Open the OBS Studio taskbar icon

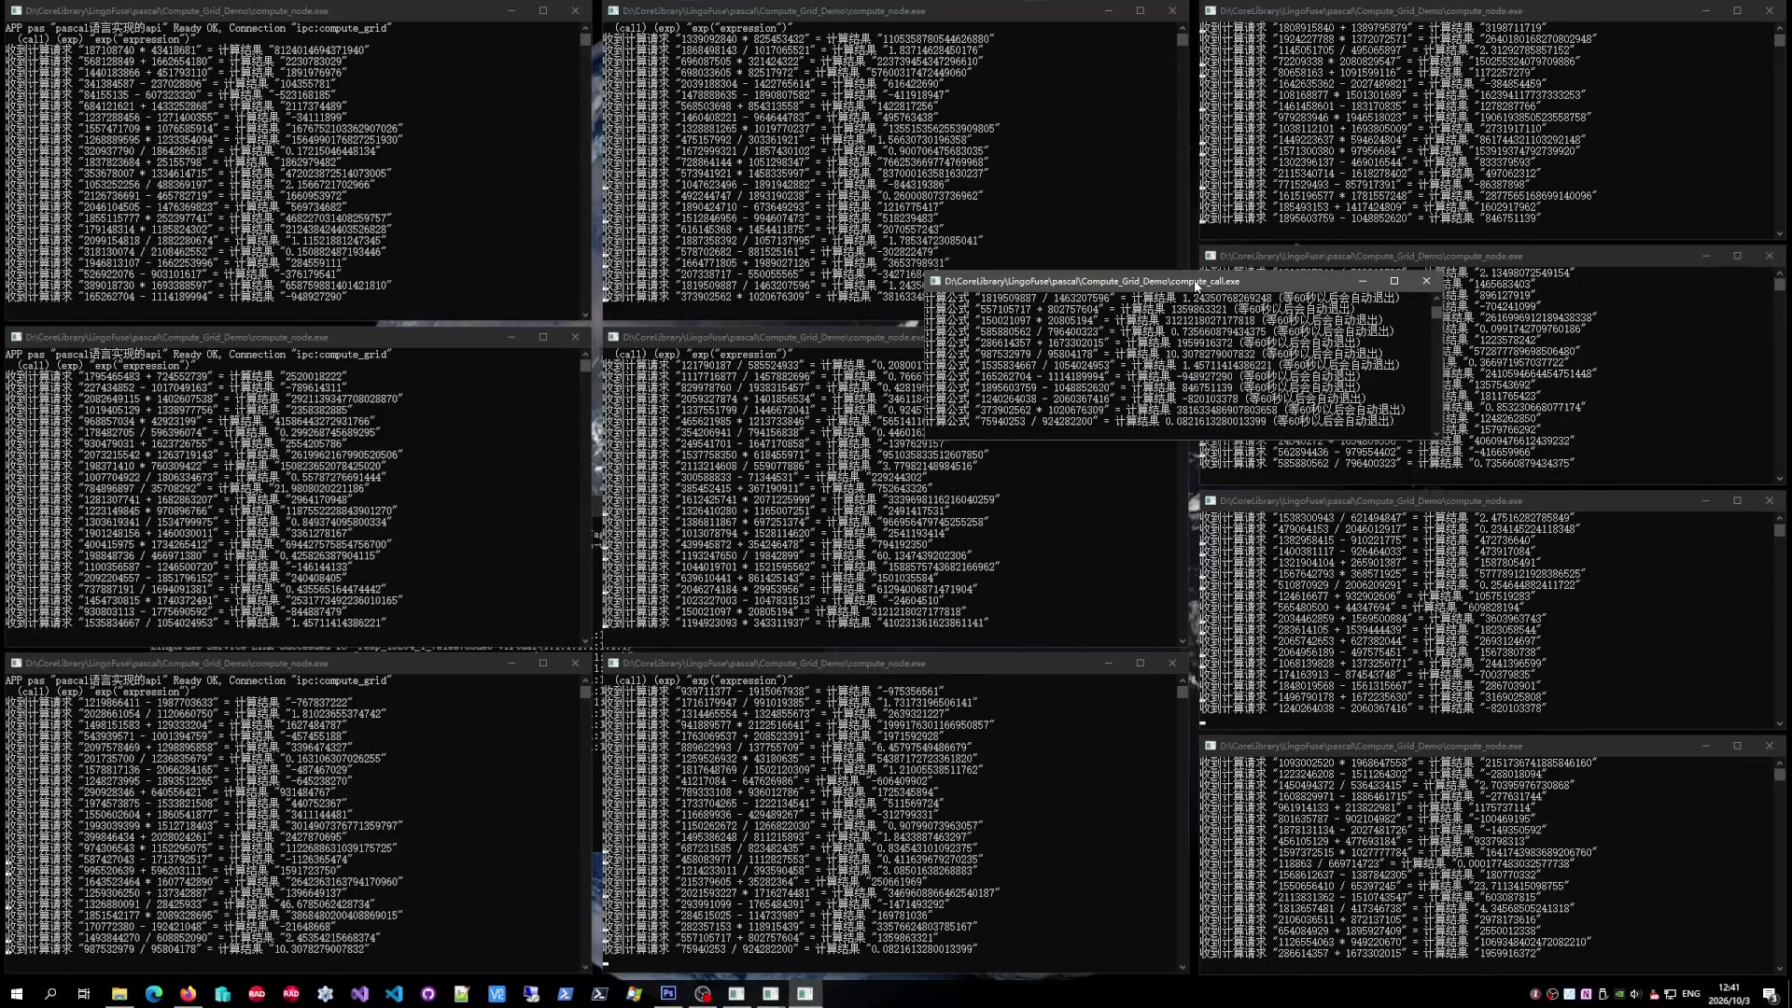703,994
